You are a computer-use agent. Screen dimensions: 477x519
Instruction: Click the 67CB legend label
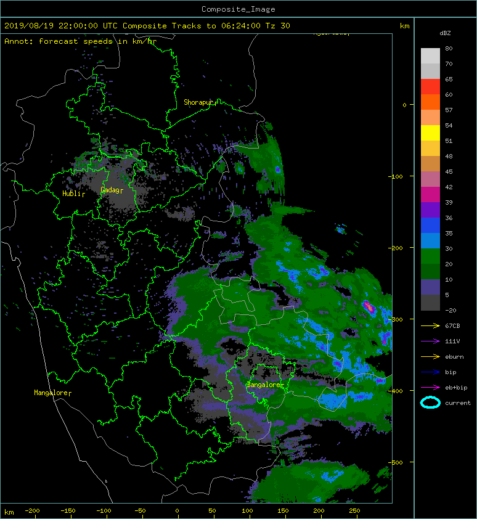coord(452,325)
